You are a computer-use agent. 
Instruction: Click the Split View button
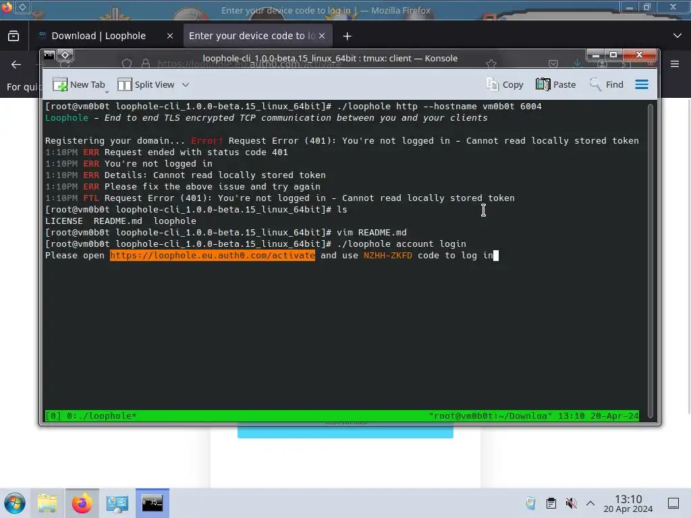pyautogui.click(x=146, y=84)
